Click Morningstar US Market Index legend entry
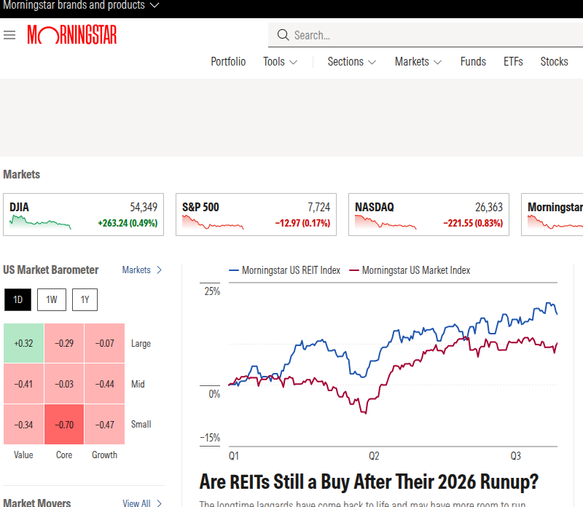 coord(410,270)
